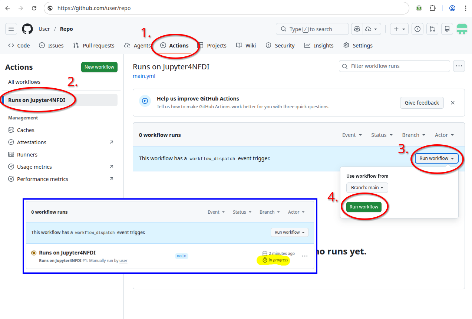Open the main.yml workflow file link
472x319 pixels.
point(144,76)
